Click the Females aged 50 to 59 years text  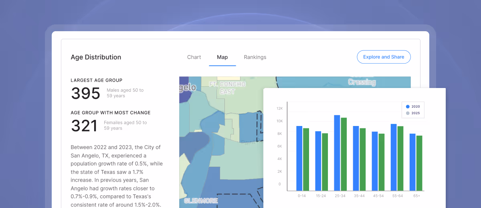125,125
